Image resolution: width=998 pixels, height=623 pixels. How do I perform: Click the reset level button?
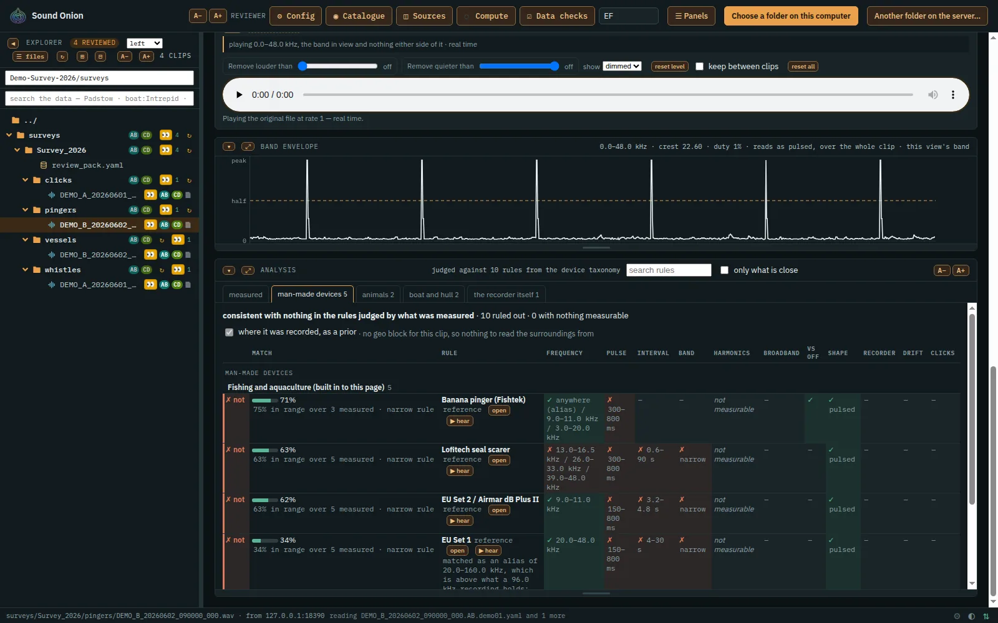(670, 67)
